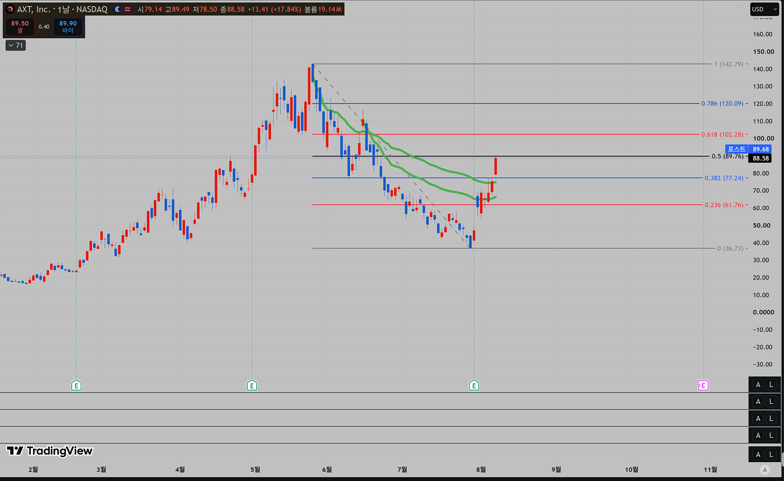Click the 50.00 price axis label
Image resolution: width=784 pixels, height=481 pixels.
pyautogui.click(x=762, y=225)
